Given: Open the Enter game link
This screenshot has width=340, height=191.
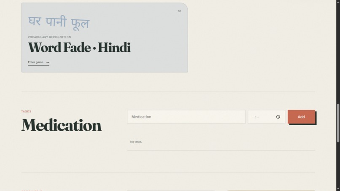Looking at the screenshot, I should click(38, 62).
